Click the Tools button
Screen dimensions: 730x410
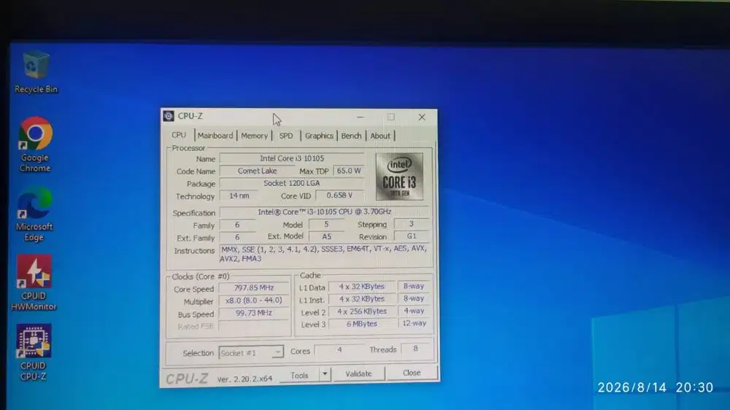299,375
